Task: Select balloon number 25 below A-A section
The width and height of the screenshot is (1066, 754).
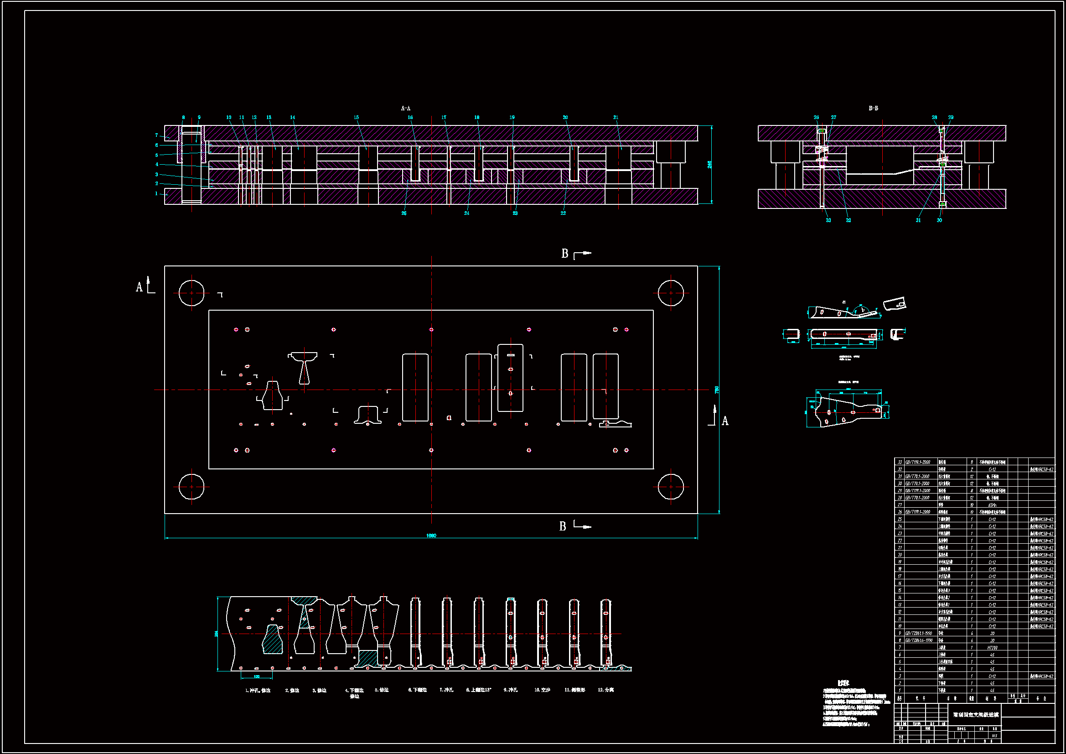Action: click(404, 213)
